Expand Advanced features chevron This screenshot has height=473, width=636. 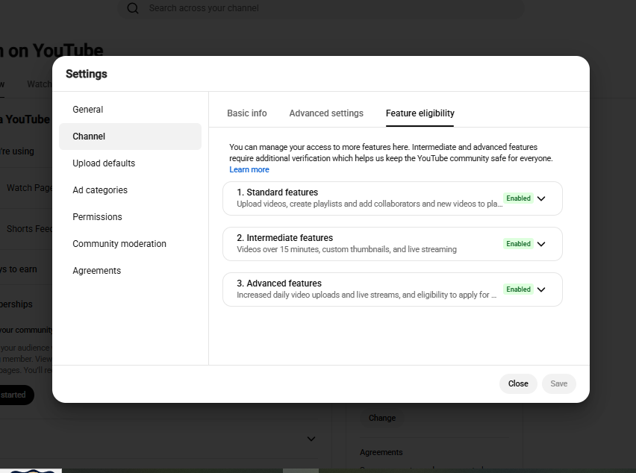pos(541,289)
